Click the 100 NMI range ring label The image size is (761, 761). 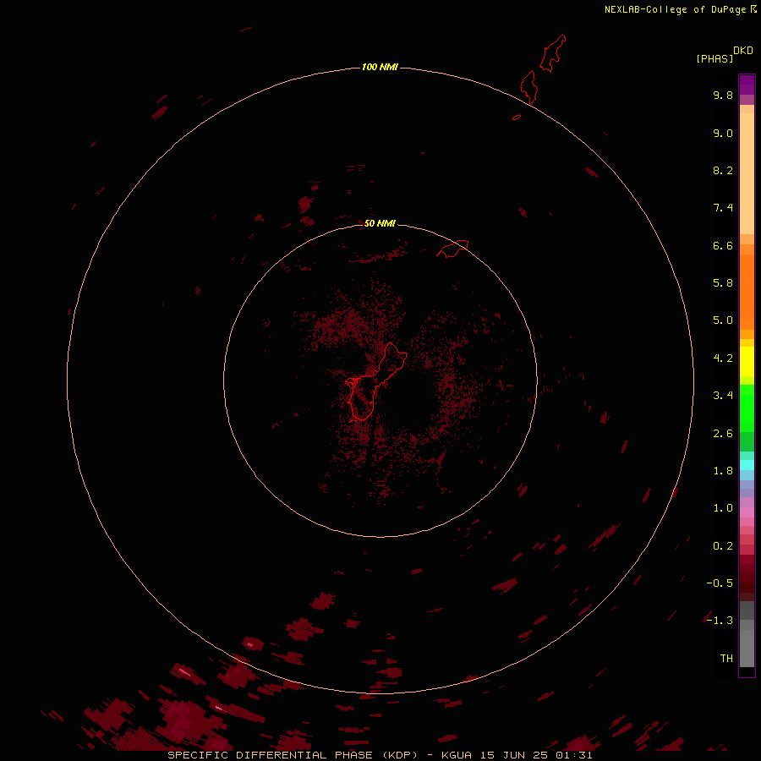[x=380, y=67]
